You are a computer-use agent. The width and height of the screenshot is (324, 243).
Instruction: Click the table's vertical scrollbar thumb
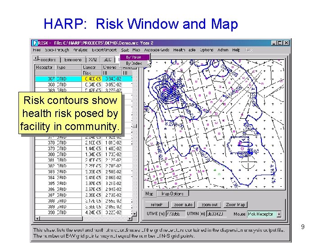pos(135,126)
